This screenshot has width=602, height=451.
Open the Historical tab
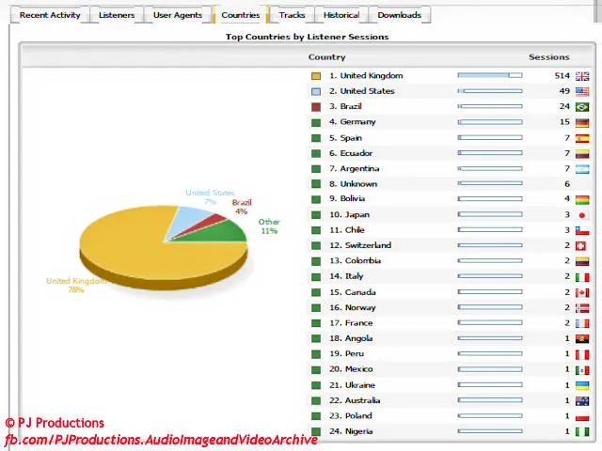[341, 15]
